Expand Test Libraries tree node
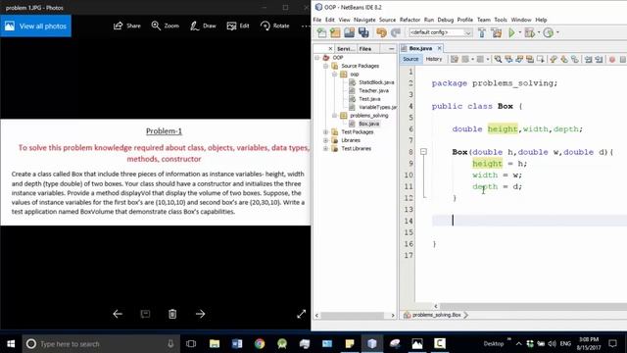This screenshot has height=353, width=627. 326,148
